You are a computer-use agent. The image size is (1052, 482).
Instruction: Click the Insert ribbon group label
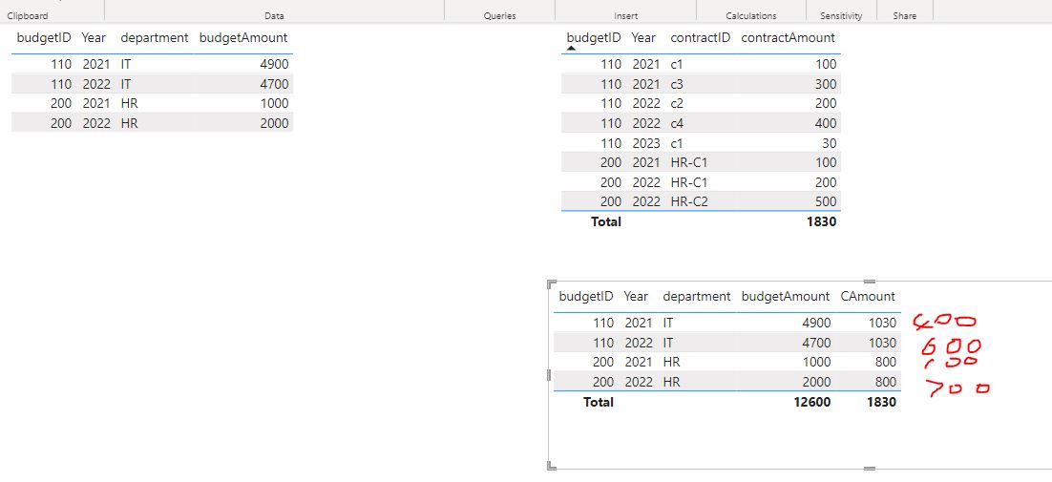(x=626, y=15)
